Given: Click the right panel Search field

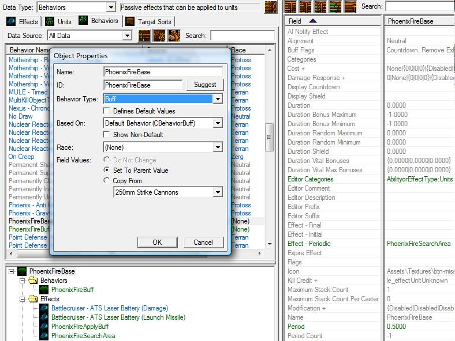Looking at the screenshot, I should click(x=420, y=6).
